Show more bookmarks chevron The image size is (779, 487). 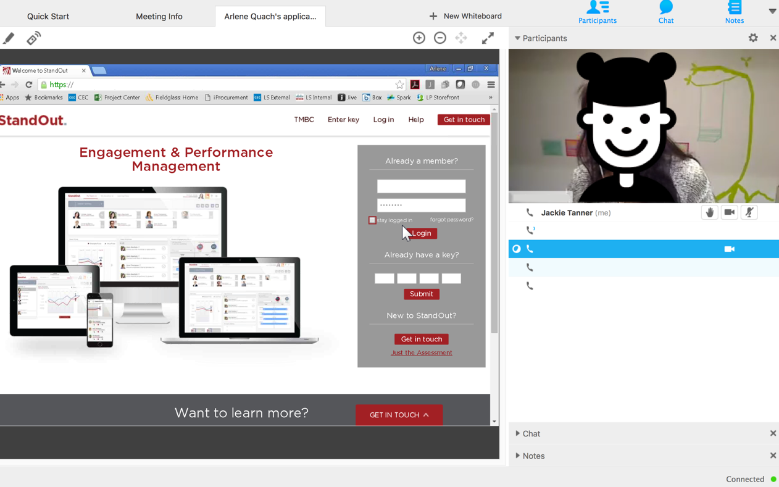(x=491, y=98)
